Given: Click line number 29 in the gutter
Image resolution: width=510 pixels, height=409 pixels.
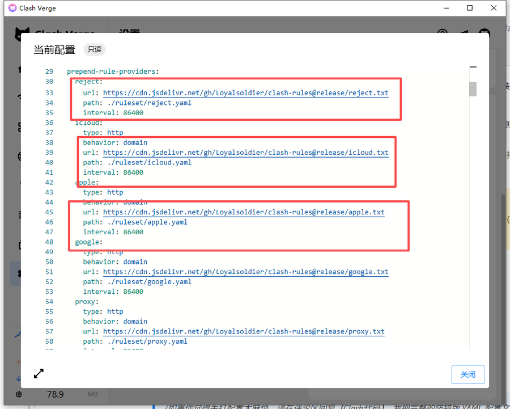Looking at the screenshot, I should 49,71.
